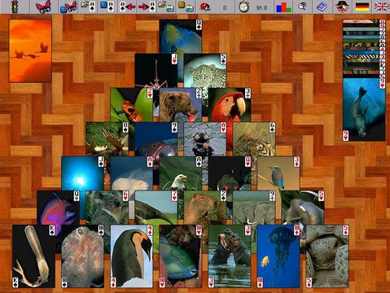
Task: Click the traffic light icon
Action: (x=15, y=7)
